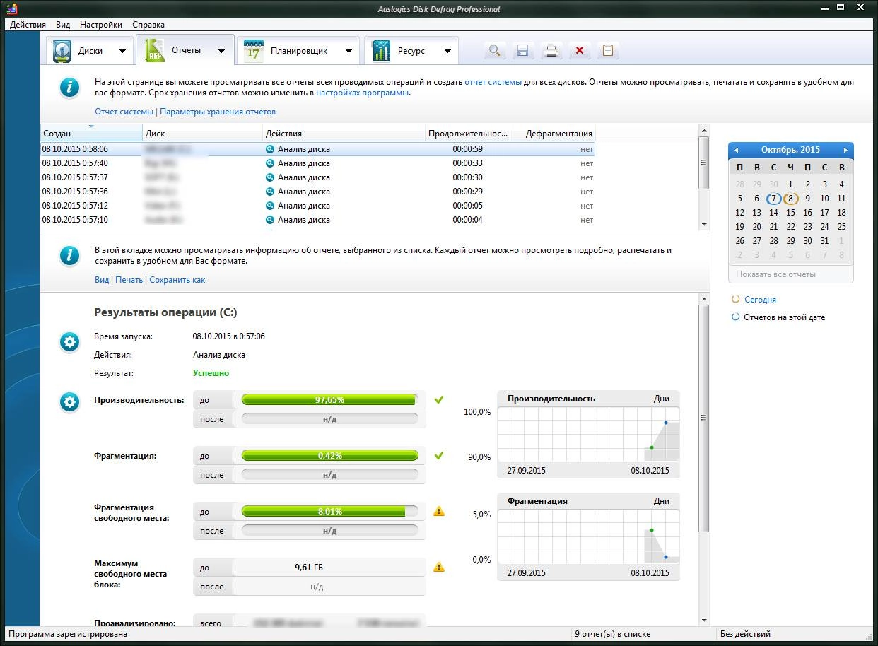Screen dimensions: 878x646
Task: Select October 8 in the calendar
Action: [790, 199]
